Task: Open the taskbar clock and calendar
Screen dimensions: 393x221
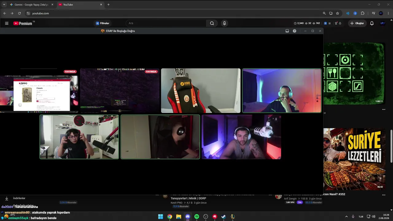Action: 384,216
